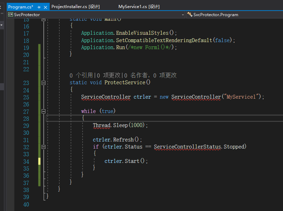
Task: Click the yellow change marker on line 34
Action: point(39,161)
